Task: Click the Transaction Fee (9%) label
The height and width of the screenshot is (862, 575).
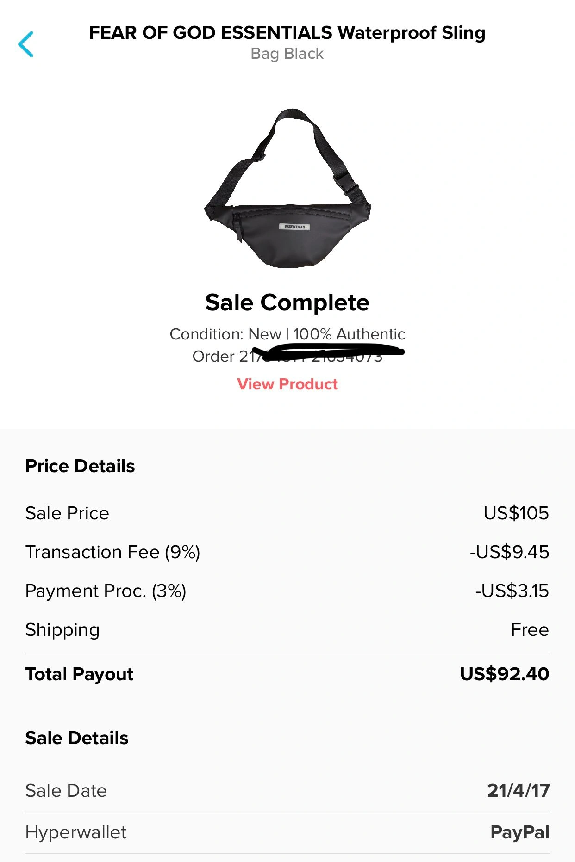Action: 112,552
